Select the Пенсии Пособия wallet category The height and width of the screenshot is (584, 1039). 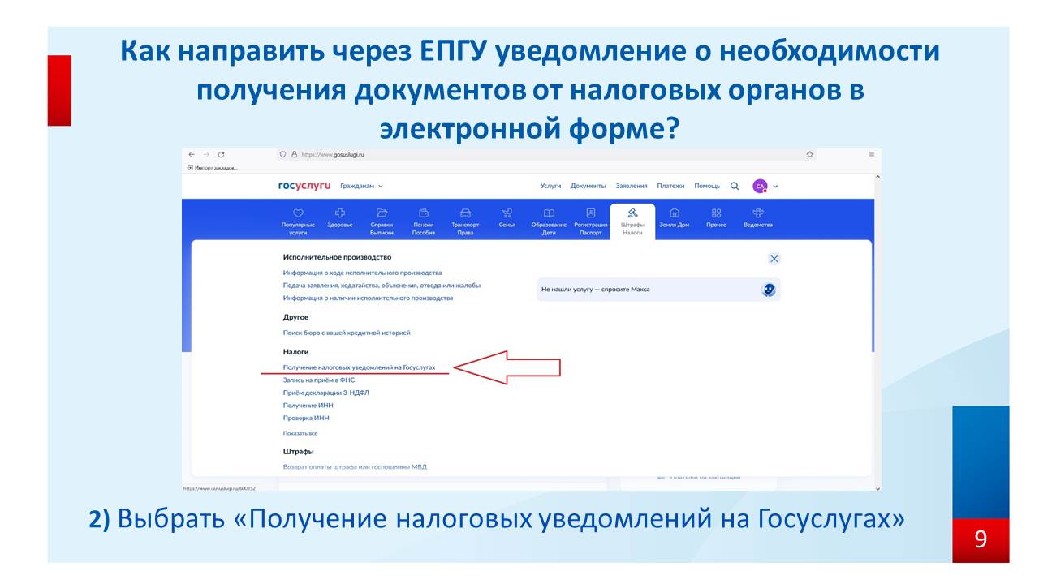tap(423, 221)
